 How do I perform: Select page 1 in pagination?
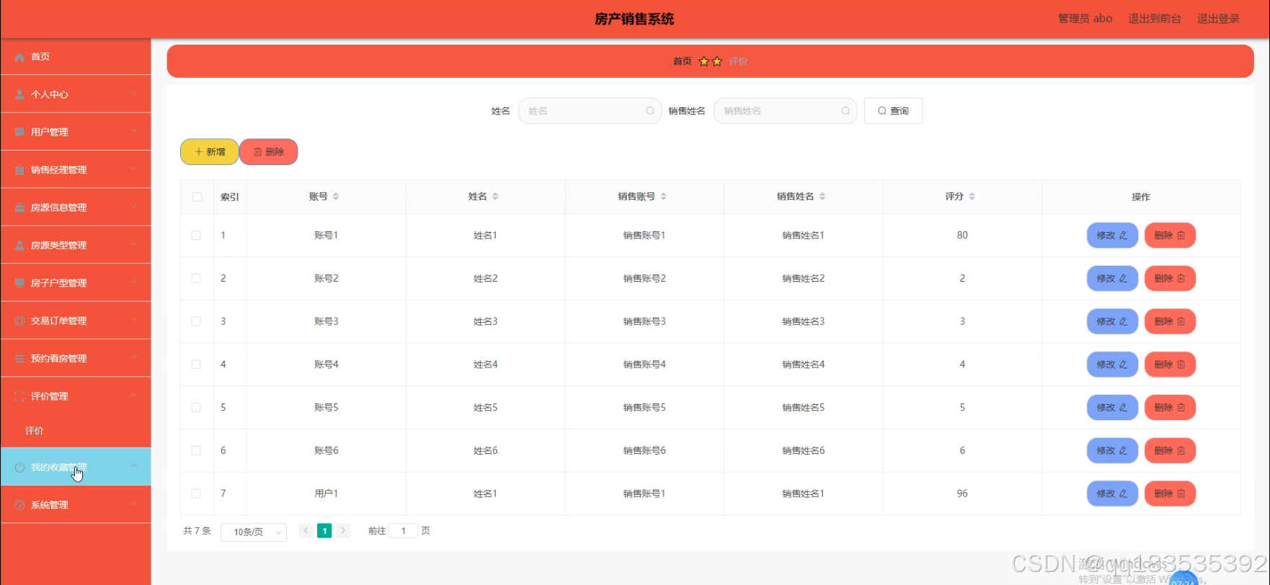324,531
